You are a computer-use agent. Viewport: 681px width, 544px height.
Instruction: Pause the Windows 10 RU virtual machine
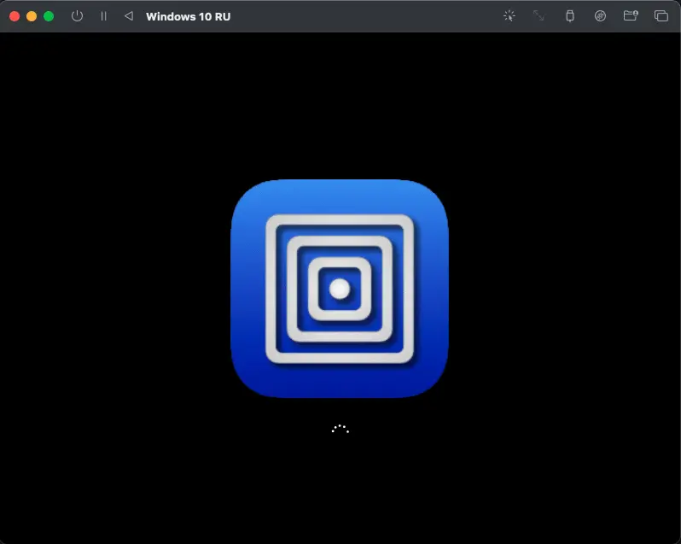click(x=103, y=16)
